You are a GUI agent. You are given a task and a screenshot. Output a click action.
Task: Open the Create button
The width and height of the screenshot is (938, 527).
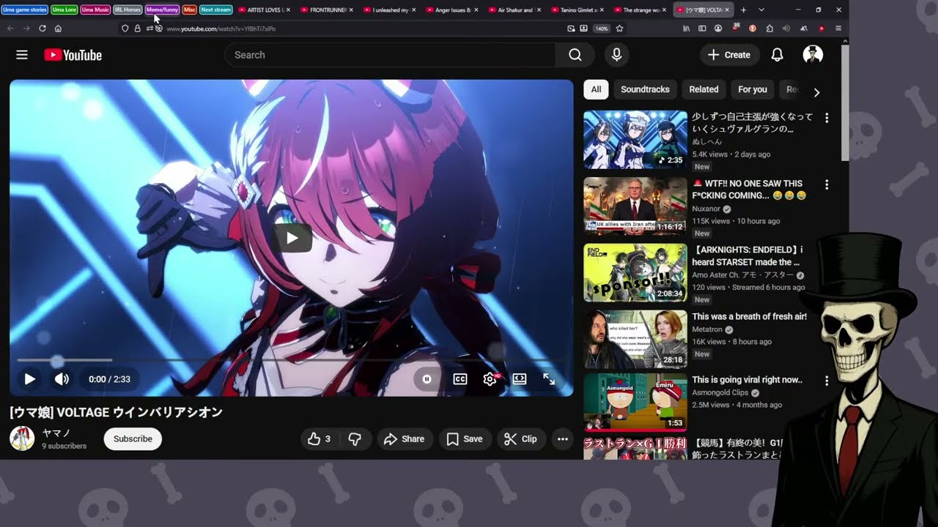coord(729,55)
